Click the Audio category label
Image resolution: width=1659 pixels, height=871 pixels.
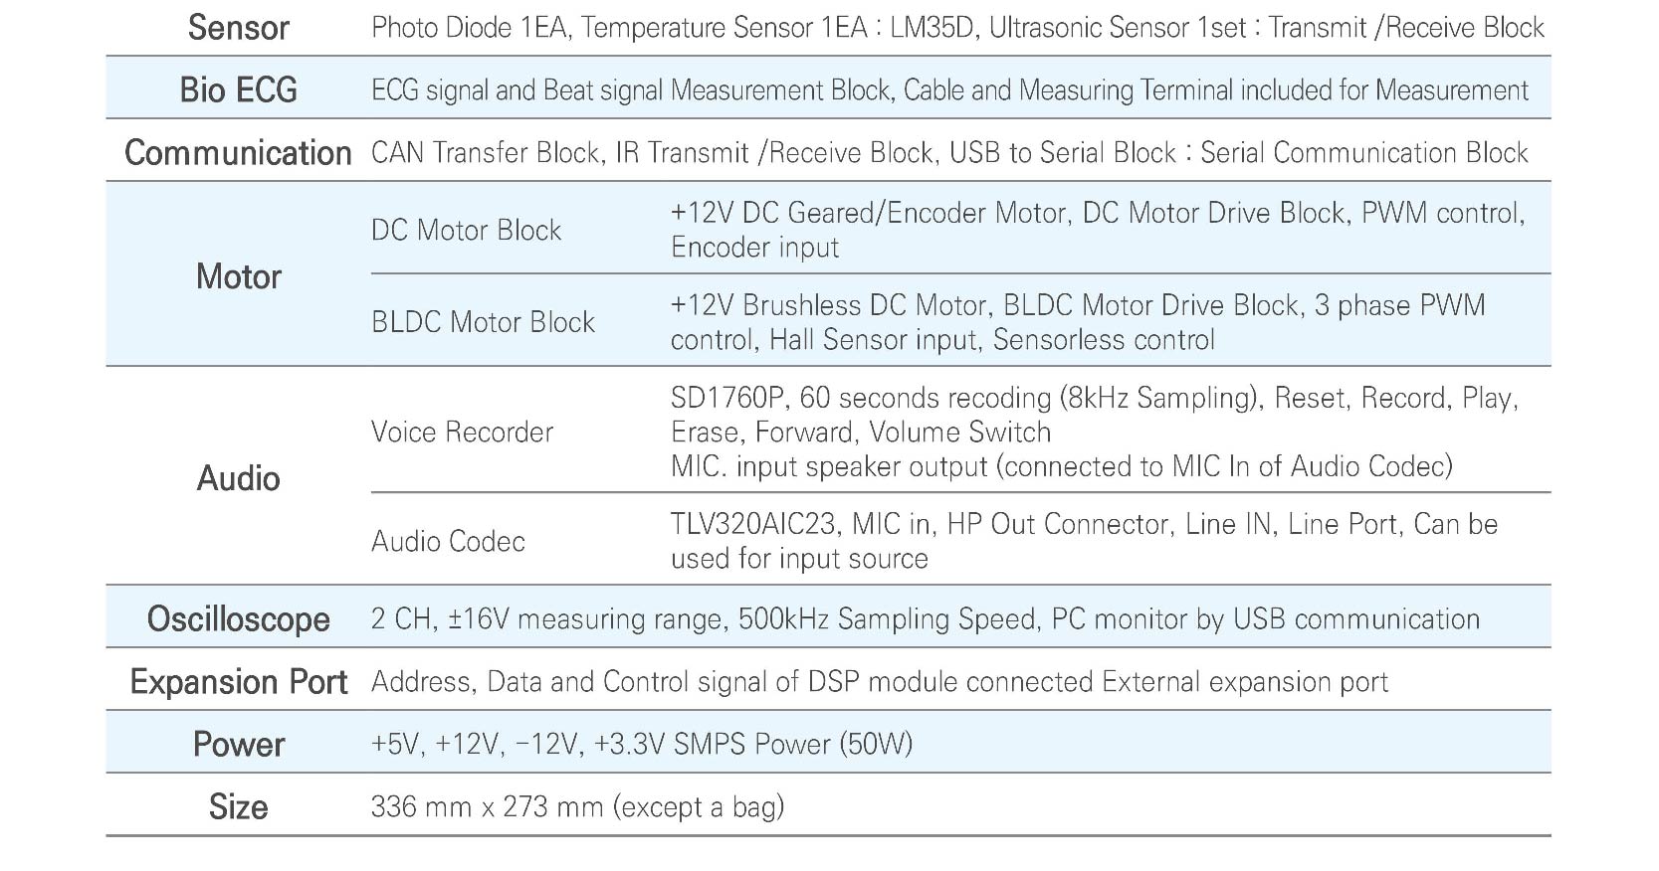[238, 478]
